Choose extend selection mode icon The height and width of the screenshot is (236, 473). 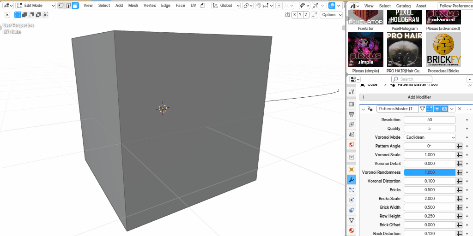tap(24, 14)
